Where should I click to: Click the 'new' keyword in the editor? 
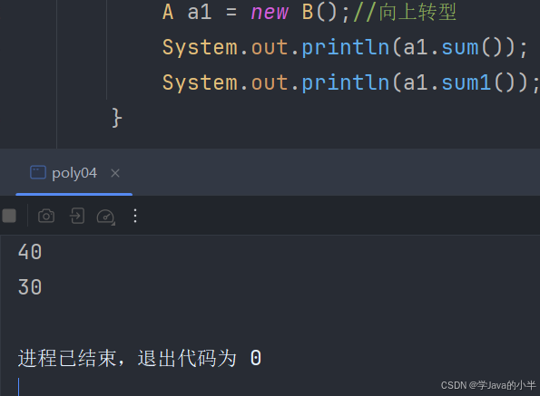(270, 13)
